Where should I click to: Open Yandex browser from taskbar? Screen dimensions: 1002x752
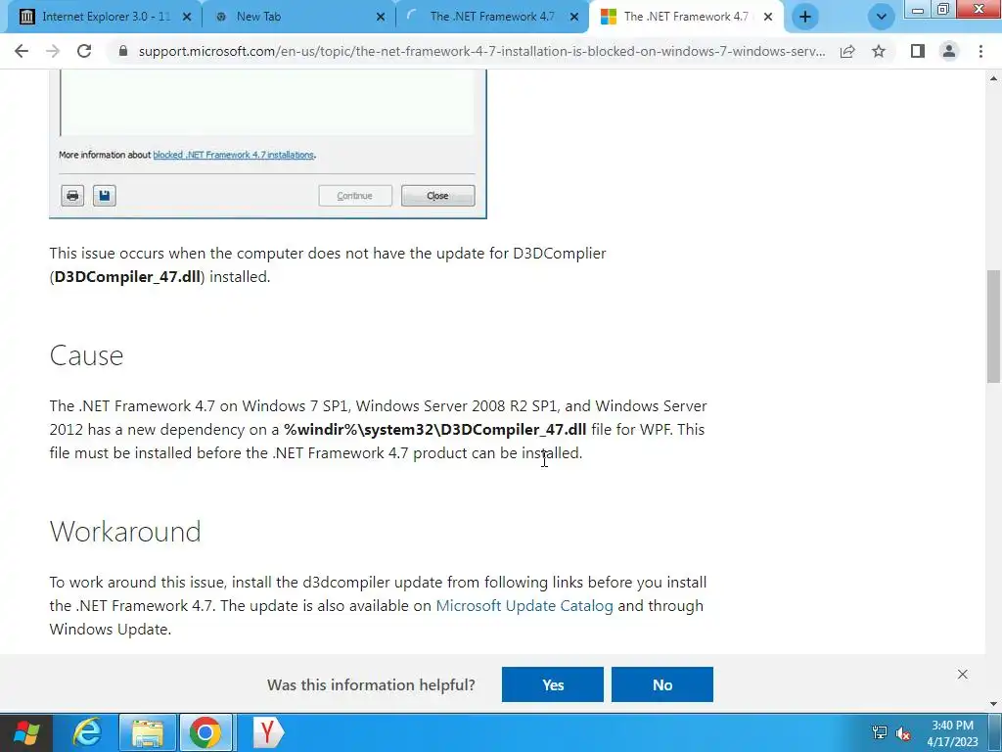[268, 732]
